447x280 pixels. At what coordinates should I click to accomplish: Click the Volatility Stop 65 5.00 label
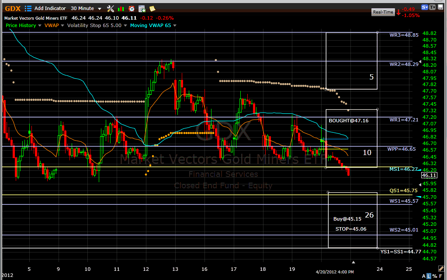coord(94,25)
